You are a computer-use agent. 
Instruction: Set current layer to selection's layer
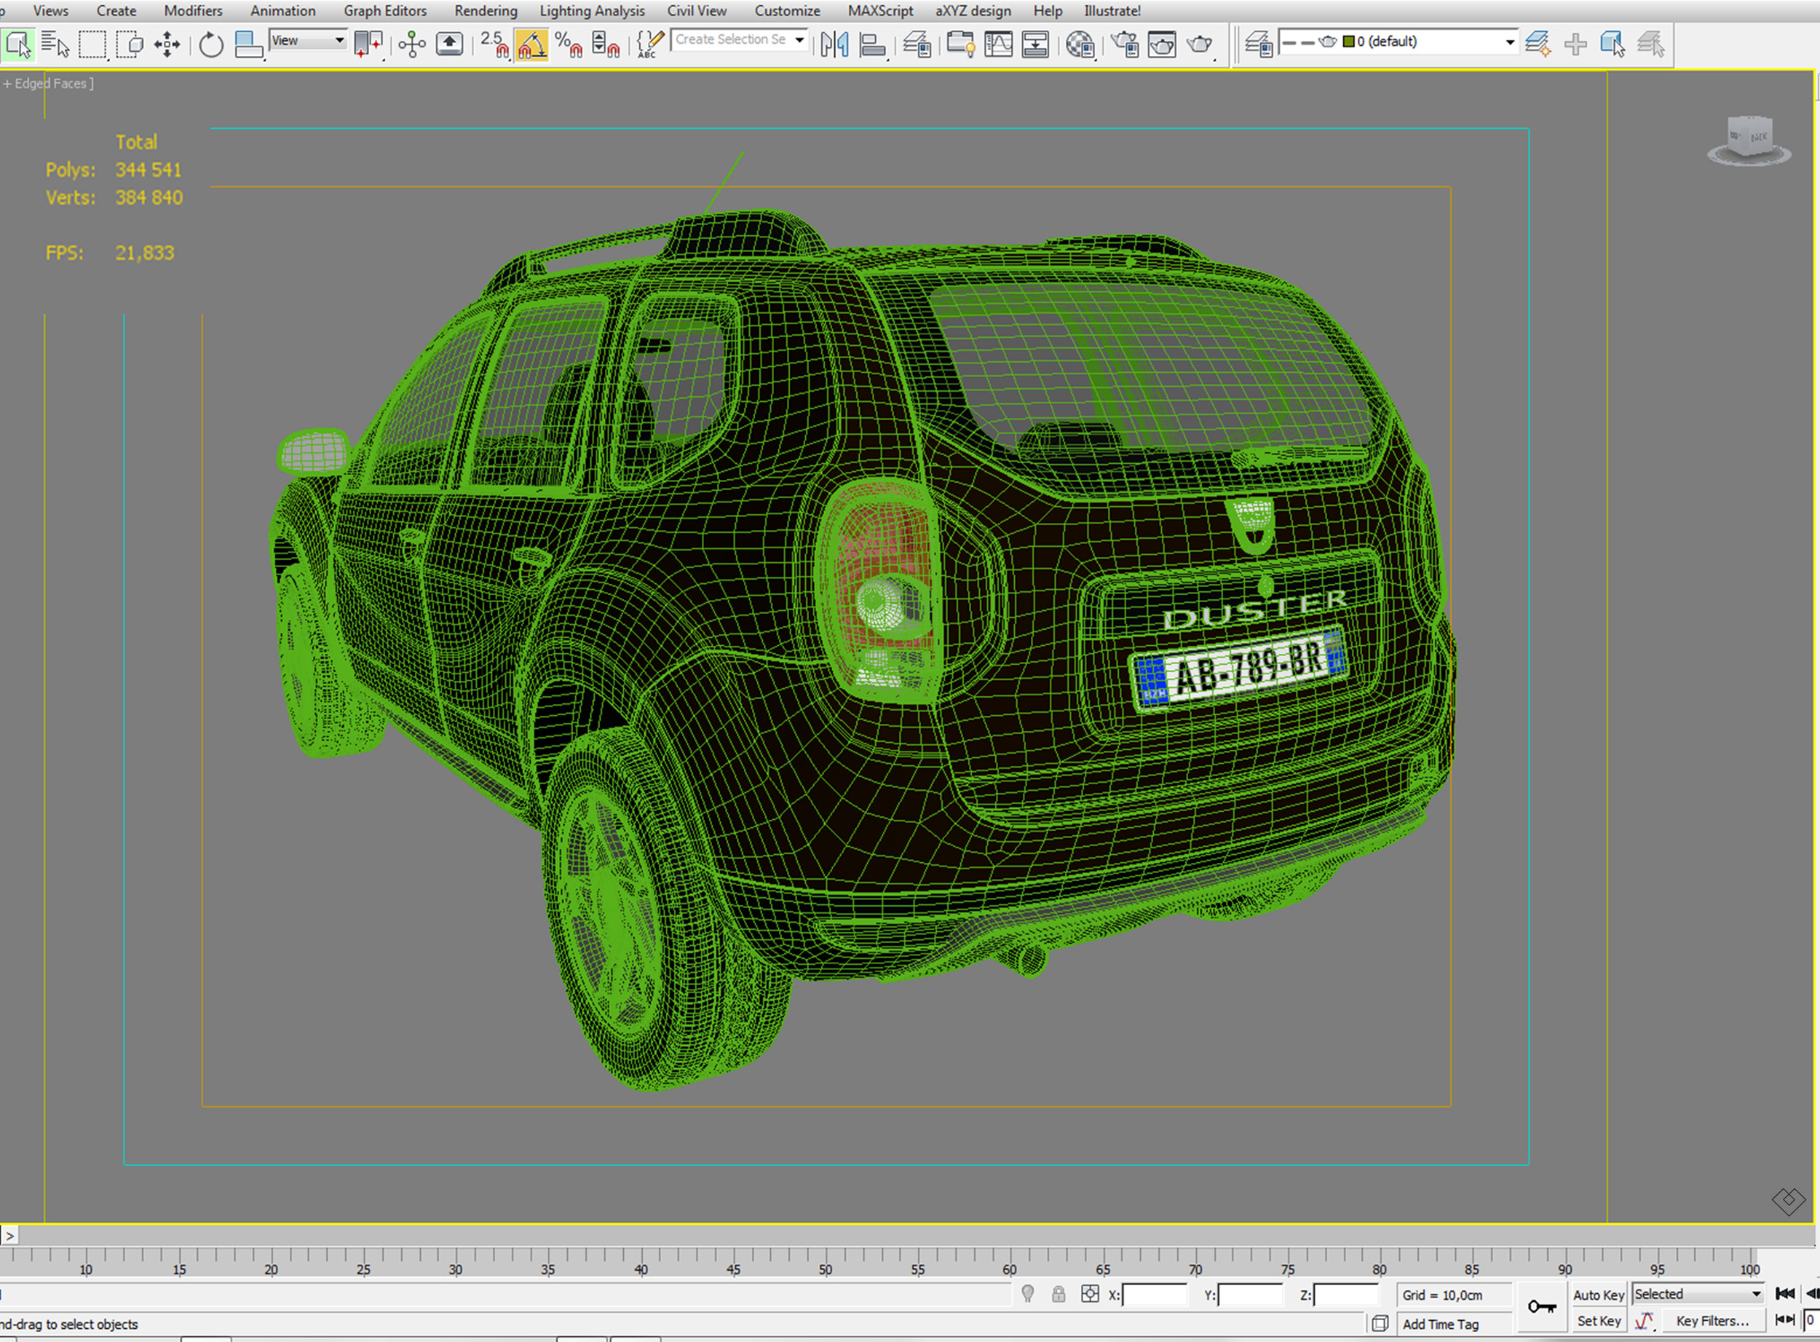(x=1650, y=44)
